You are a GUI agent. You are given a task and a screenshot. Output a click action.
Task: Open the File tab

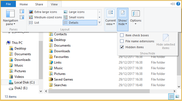8,4
